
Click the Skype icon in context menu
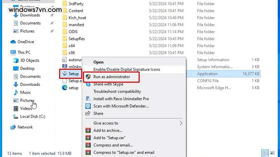(x=88, y=84)
